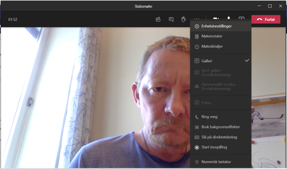Toggle the camera on or off
The image size is (287, 169).
216,19
